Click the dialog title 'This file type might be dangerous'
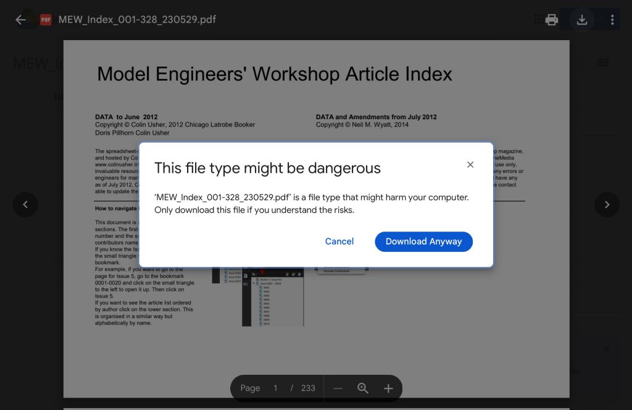 [x=267, y=168]
